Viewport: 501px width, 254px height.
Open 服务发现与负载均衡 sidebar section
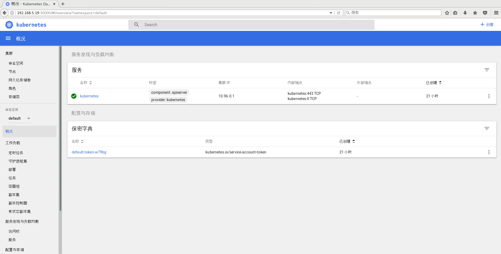point(22,222)
